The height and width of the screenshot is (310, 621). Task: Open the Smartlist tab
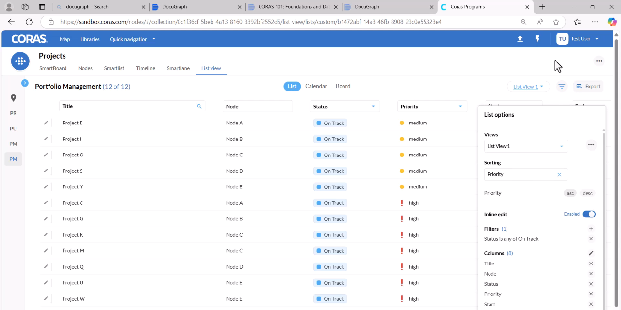[x=114, y=68]
